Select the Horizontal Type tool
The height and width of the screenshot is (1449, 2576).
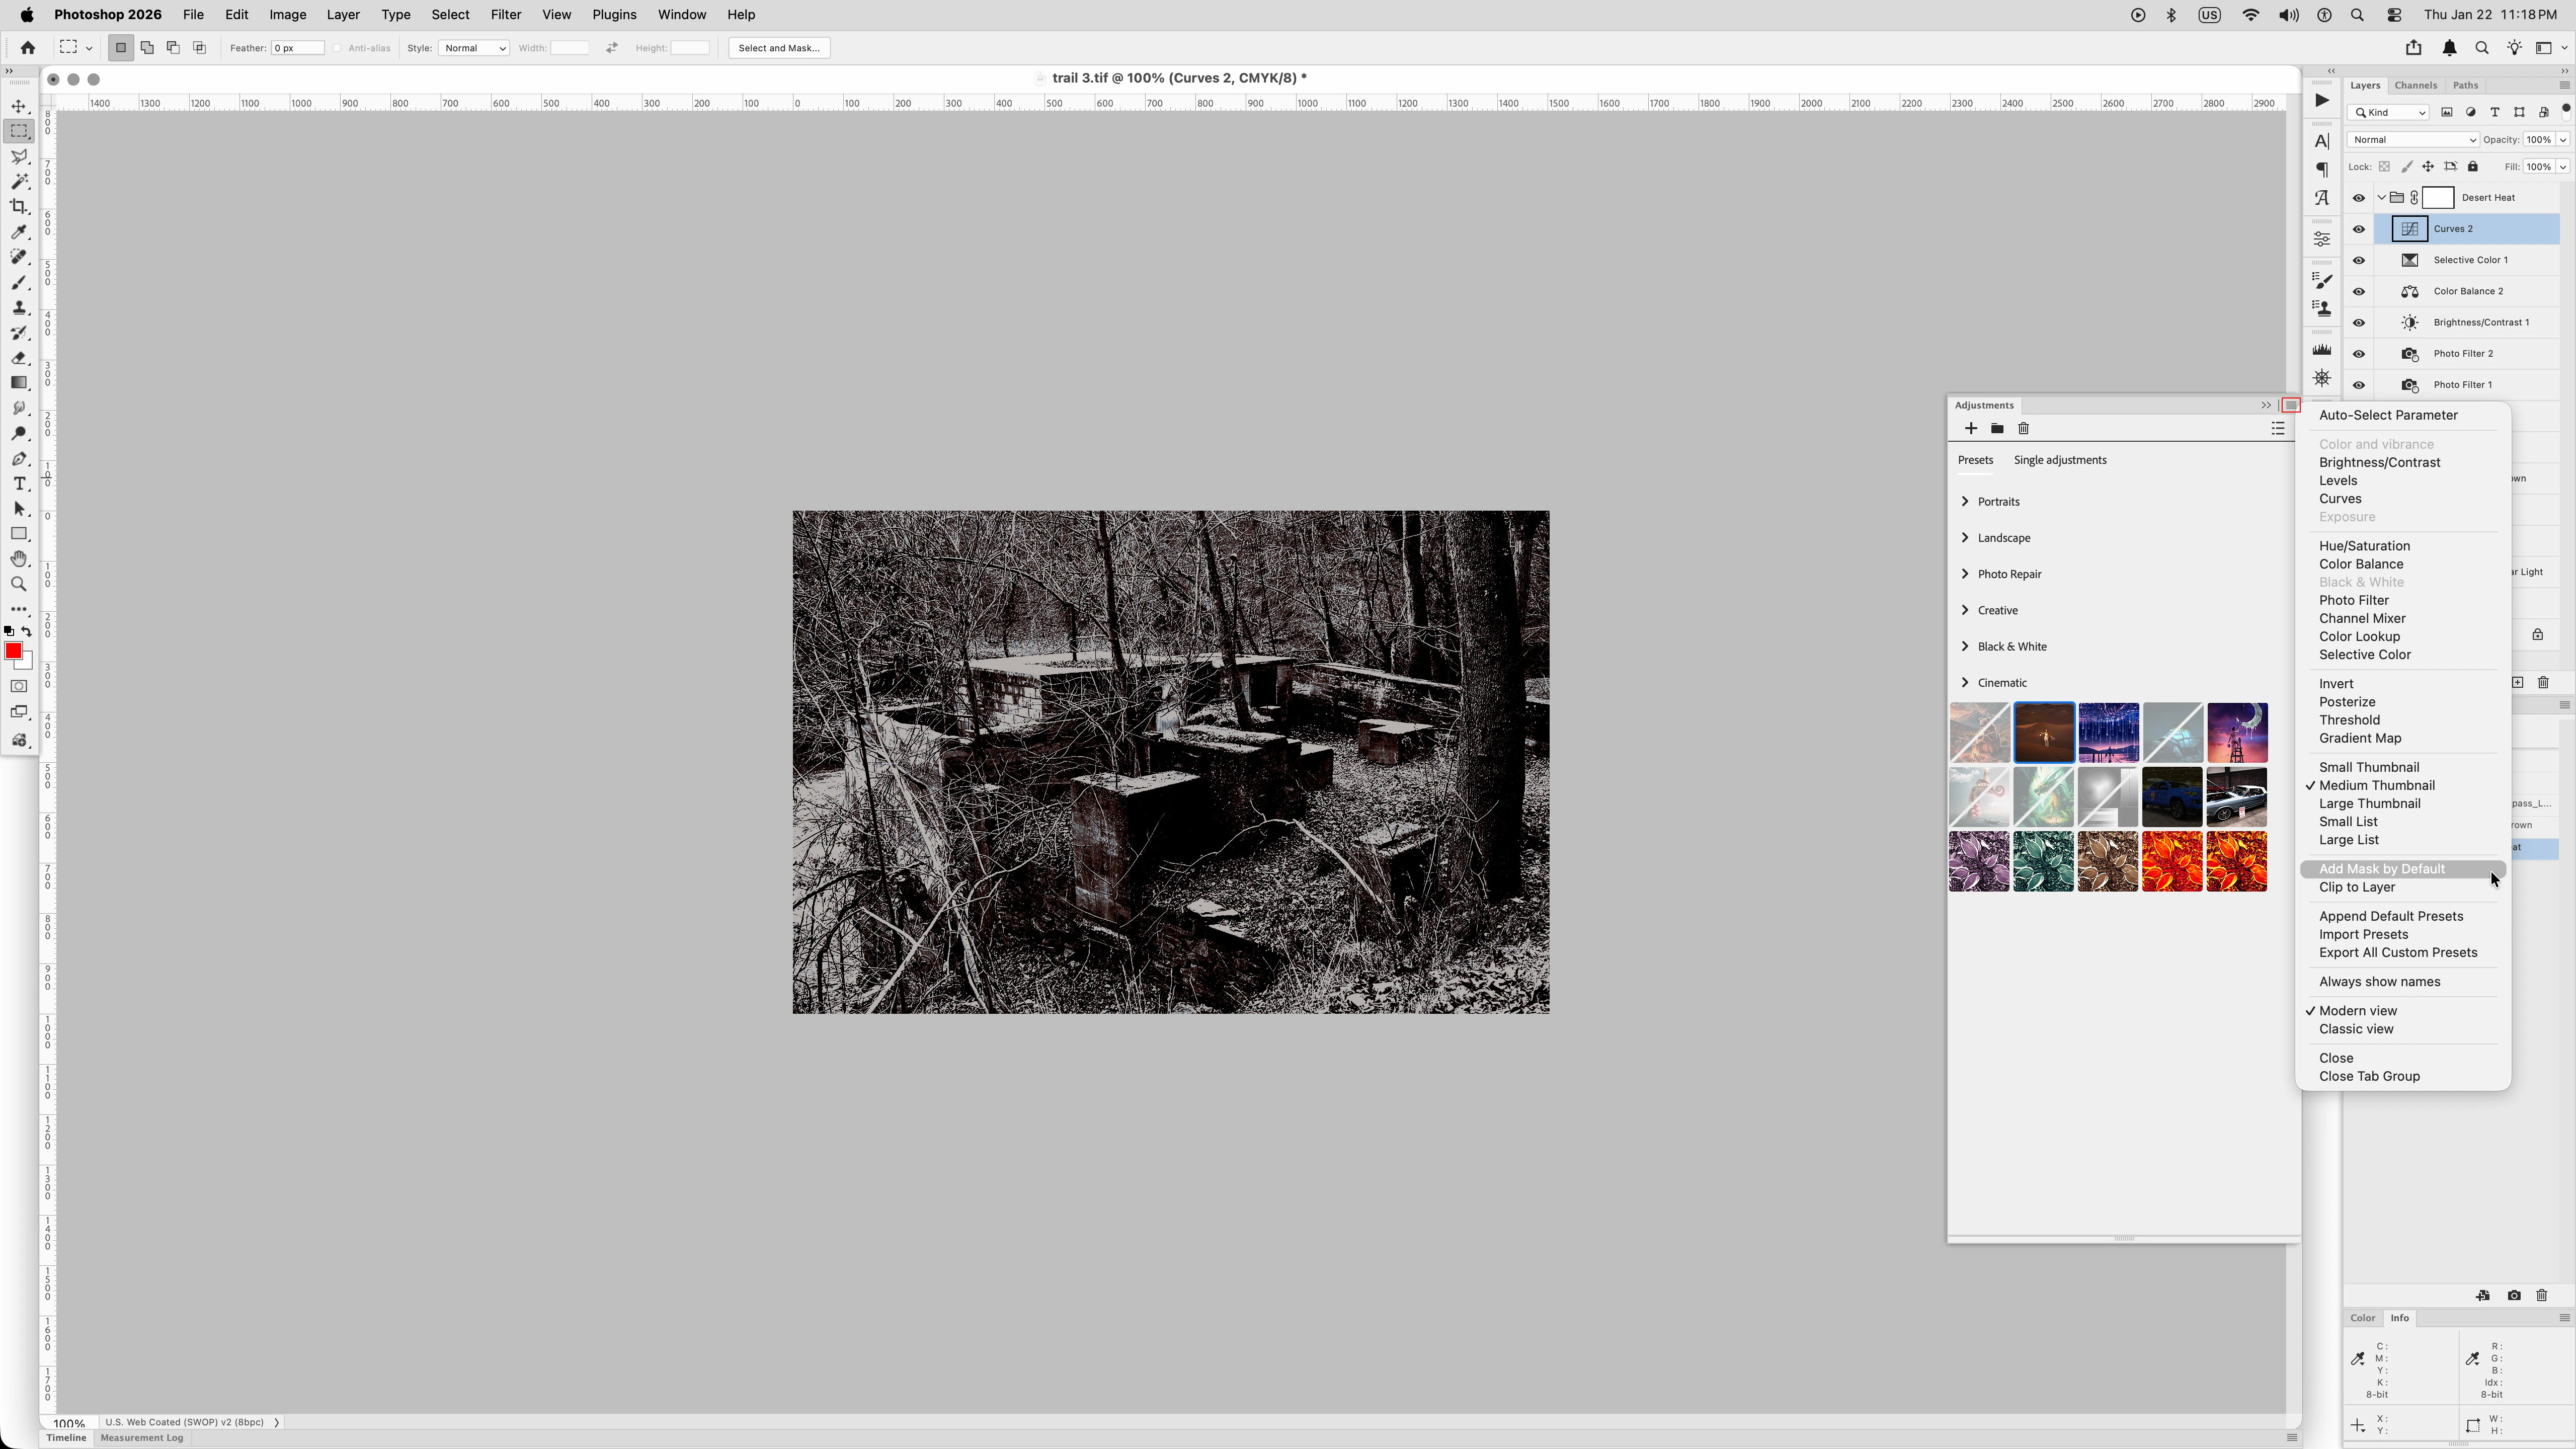point(19,483)
